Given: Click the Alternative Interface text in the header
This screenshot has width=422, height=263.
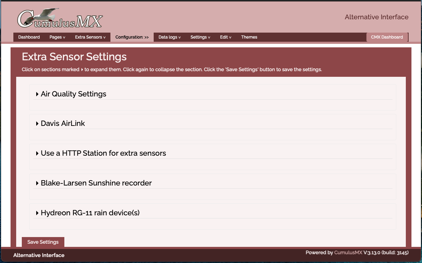Looking at the screenshot, I should pos(376,17).
